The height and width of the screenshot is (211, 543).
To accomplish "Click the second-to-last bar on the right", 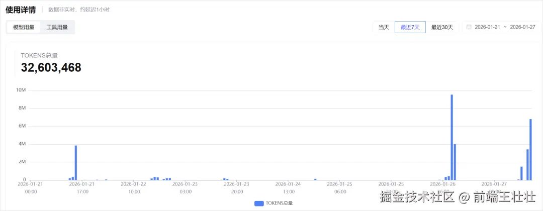I will click(x=527, y=164).
